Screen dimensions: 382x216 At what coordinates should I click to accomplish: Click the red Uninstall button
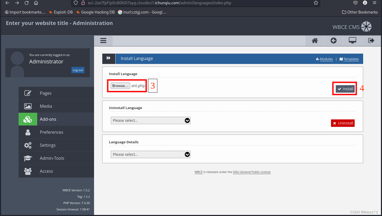(x=343, y=123)
